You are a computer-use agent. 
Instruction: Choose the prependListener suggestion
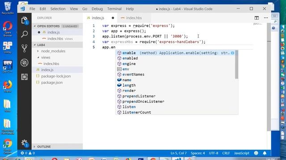click(176, 96)
